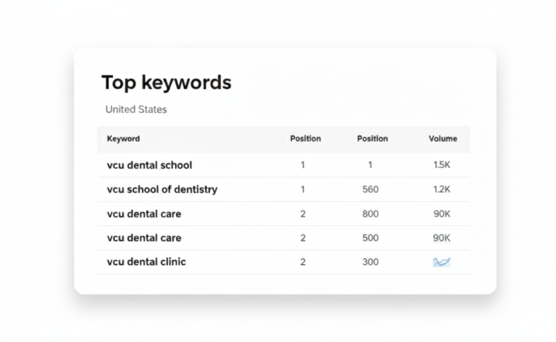Click the 800 value in the table
Screen dimensions: 556x342
370,214
